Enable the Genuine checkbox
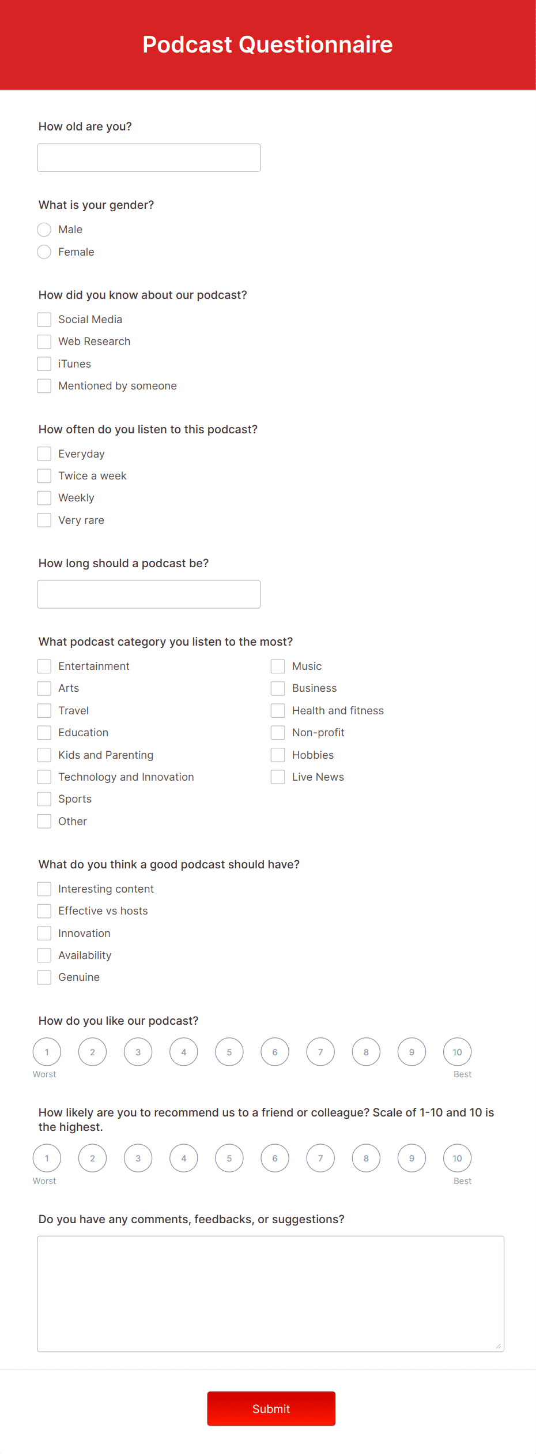 pyautogui.click(x=44, y=977)
